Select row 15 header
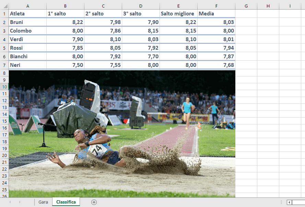The width and height of the screenshot is (305, 207). click(4, 121)
